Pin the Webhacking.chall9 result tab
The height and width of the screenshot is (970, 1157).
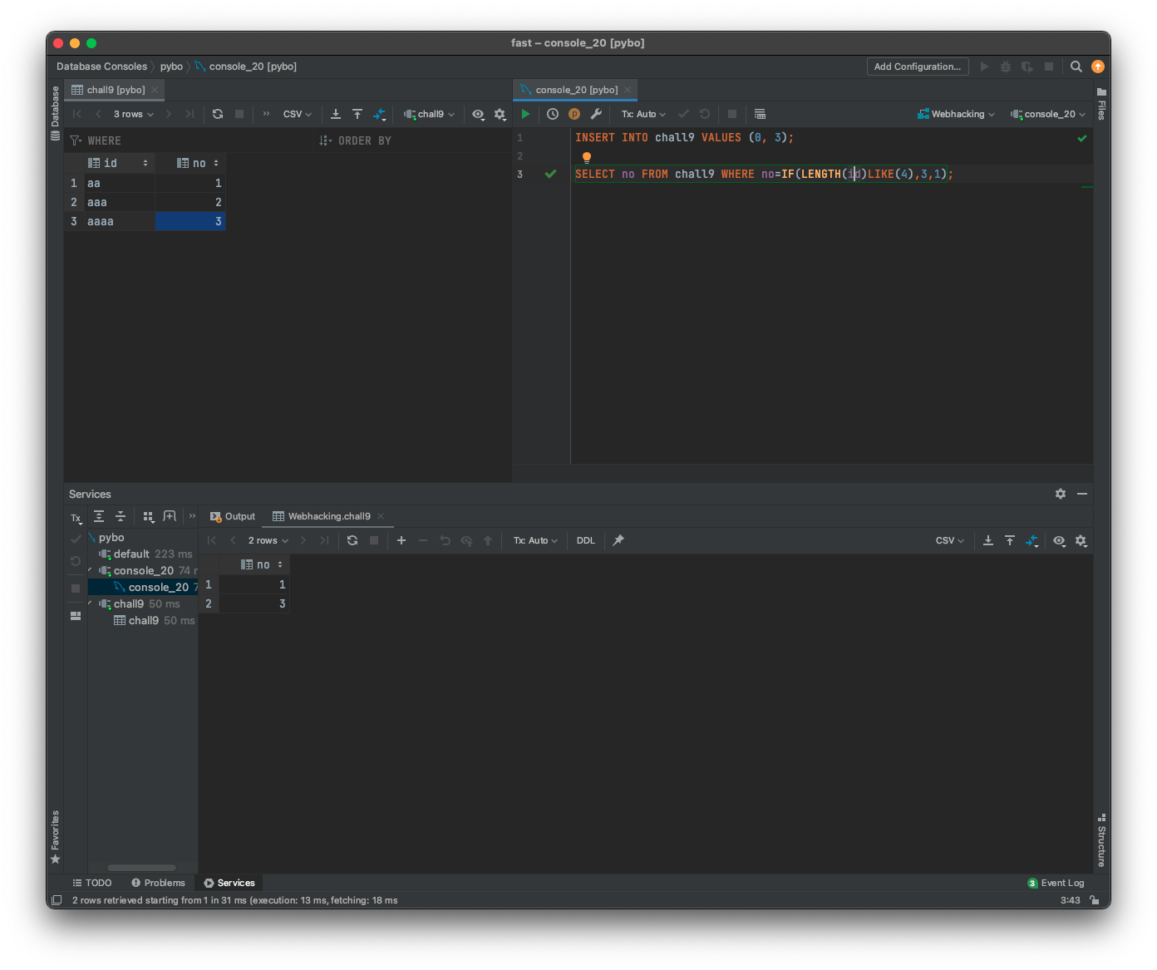[618, 540]
